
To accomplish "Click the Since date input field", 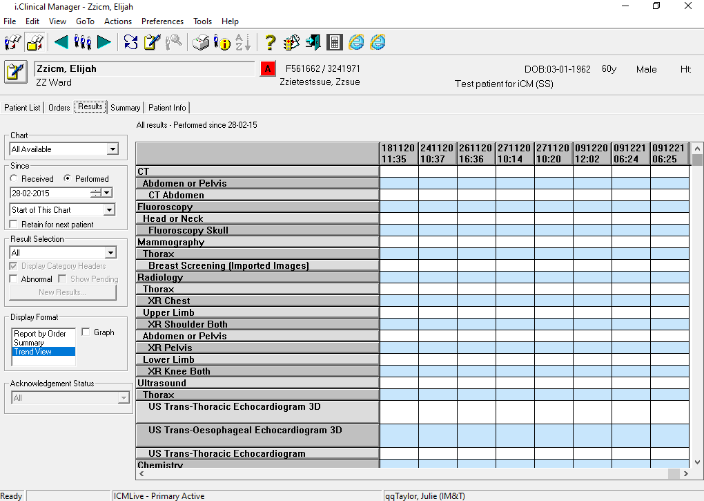I will click(x=50, y=193).
